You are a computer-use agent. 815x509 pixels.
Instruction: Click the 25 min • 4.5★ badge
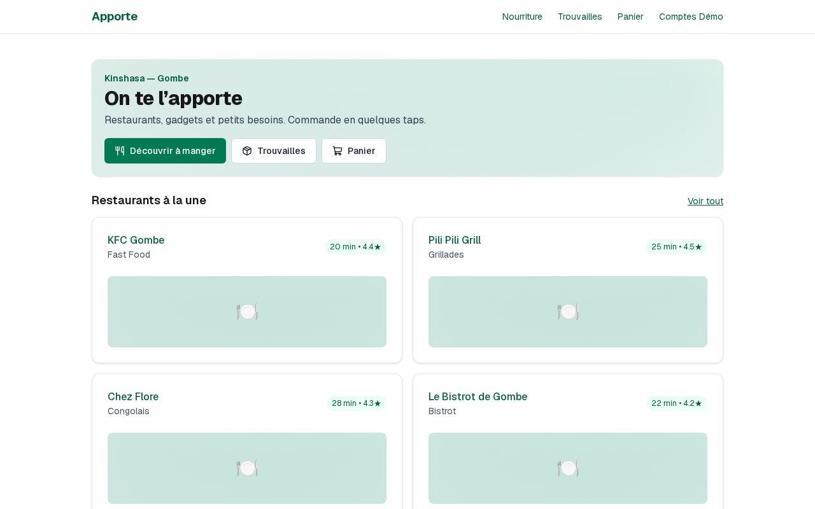pos(677,247)
